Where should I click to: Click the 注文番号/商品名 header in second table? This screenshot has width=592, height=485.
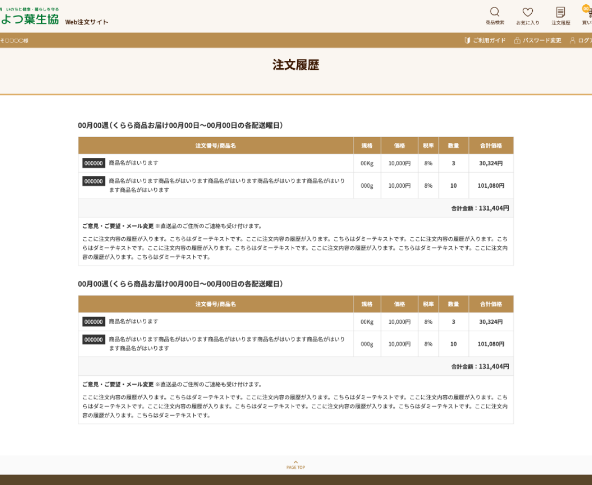point(215,304)
